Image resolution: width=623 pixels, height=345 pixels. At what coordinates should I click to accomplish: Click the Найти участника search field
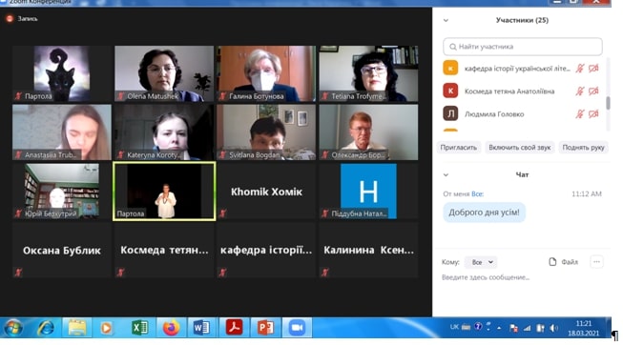(523, 47)
